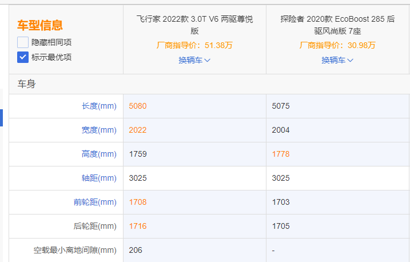410x262 pixels.
Task: Select the rear track value 1705
Action: [x=281, y=226]
